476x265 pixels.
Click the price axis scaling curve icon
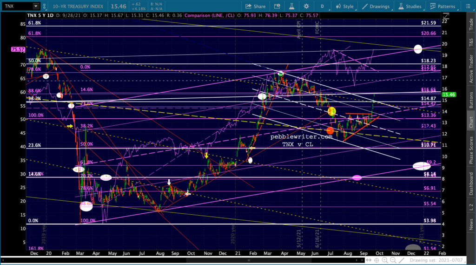point(446,15)
